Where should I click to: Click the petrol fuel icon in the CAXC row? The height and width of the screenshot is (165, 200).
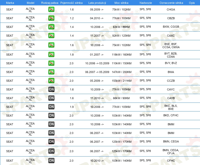[51, 36]
